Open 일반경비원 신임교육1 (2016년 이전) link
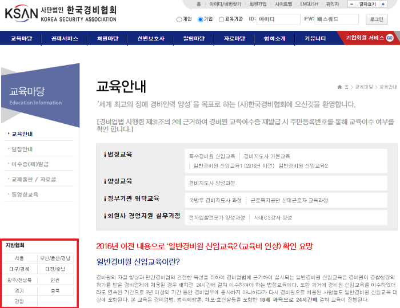This screenshot has height=308, width=400. click(234, 166)
